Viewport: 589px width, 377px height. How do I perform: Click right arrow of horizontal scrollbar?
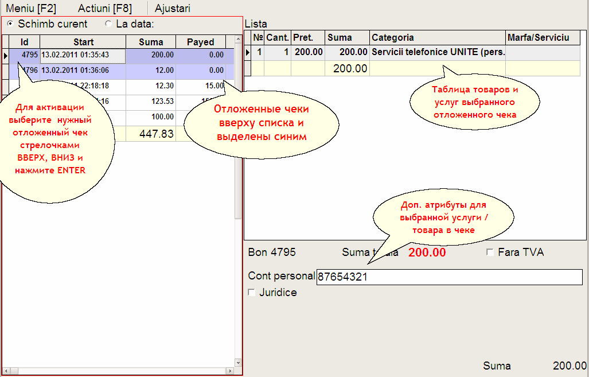[230, 371]
